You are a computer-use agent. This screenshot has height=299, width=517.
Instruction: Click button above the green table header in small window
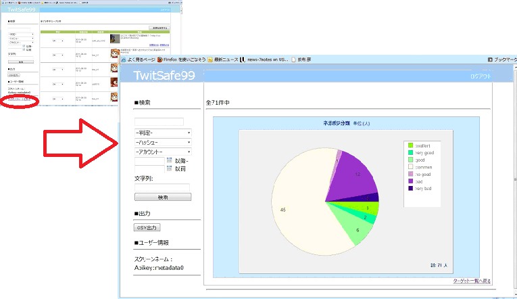[159, 28]
